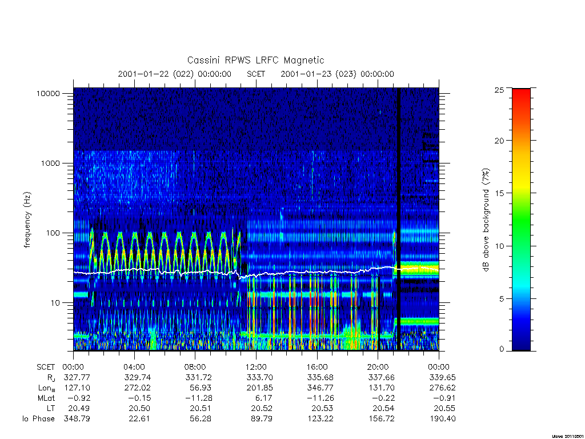Select the 5 label on the colorbar

point(501,298)
